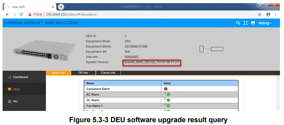284x125 pixels.
Task: Click the Site Info value 00000000
Action: (132, 57)
